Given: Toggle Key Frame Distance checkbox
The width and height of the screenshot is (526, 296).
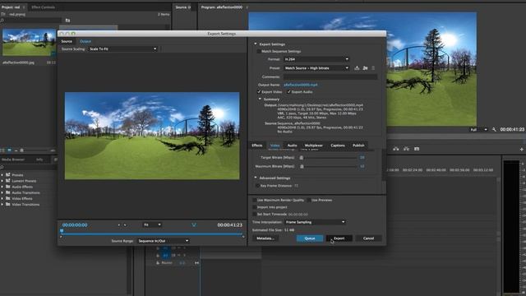Looking at the screenshot, I should click(257, 186).
